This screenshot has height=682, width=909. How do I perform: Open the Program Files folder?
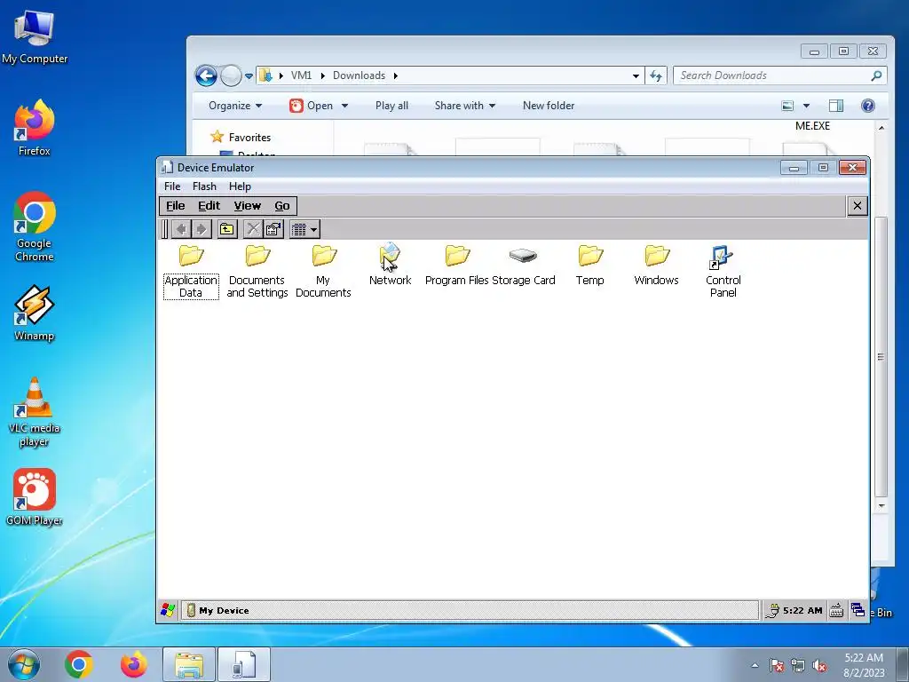457,265
